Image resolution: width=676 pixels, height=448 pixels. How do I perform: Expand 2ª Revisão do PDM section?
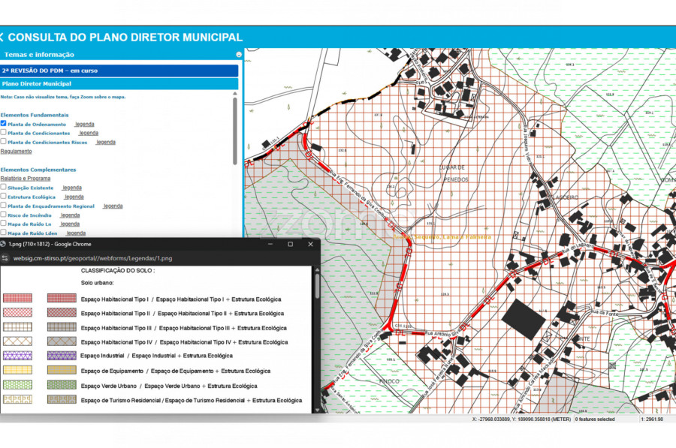coord(119,70)
